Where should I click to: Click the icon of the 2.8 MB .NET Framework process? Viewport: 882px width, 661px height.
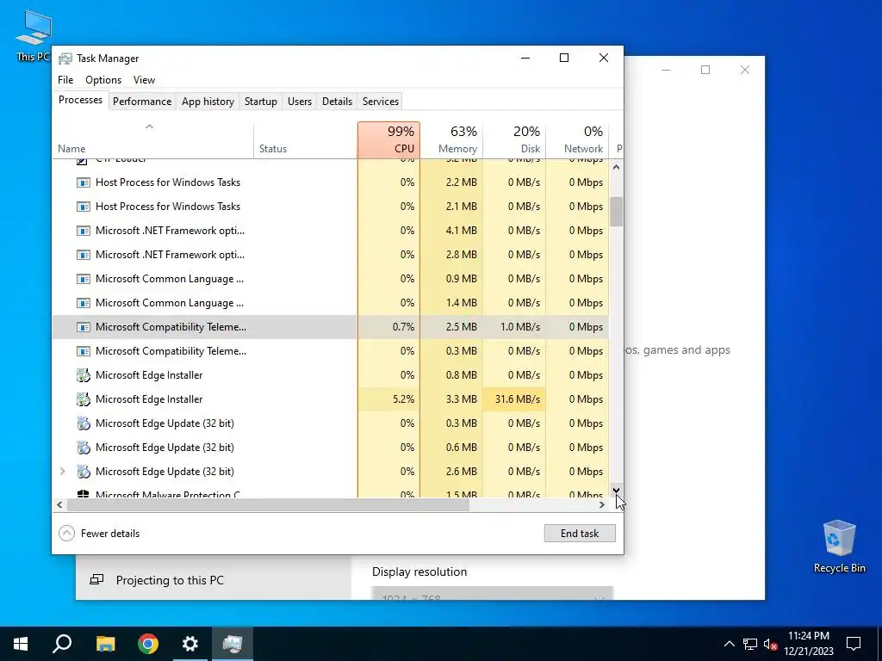(84, 255)
